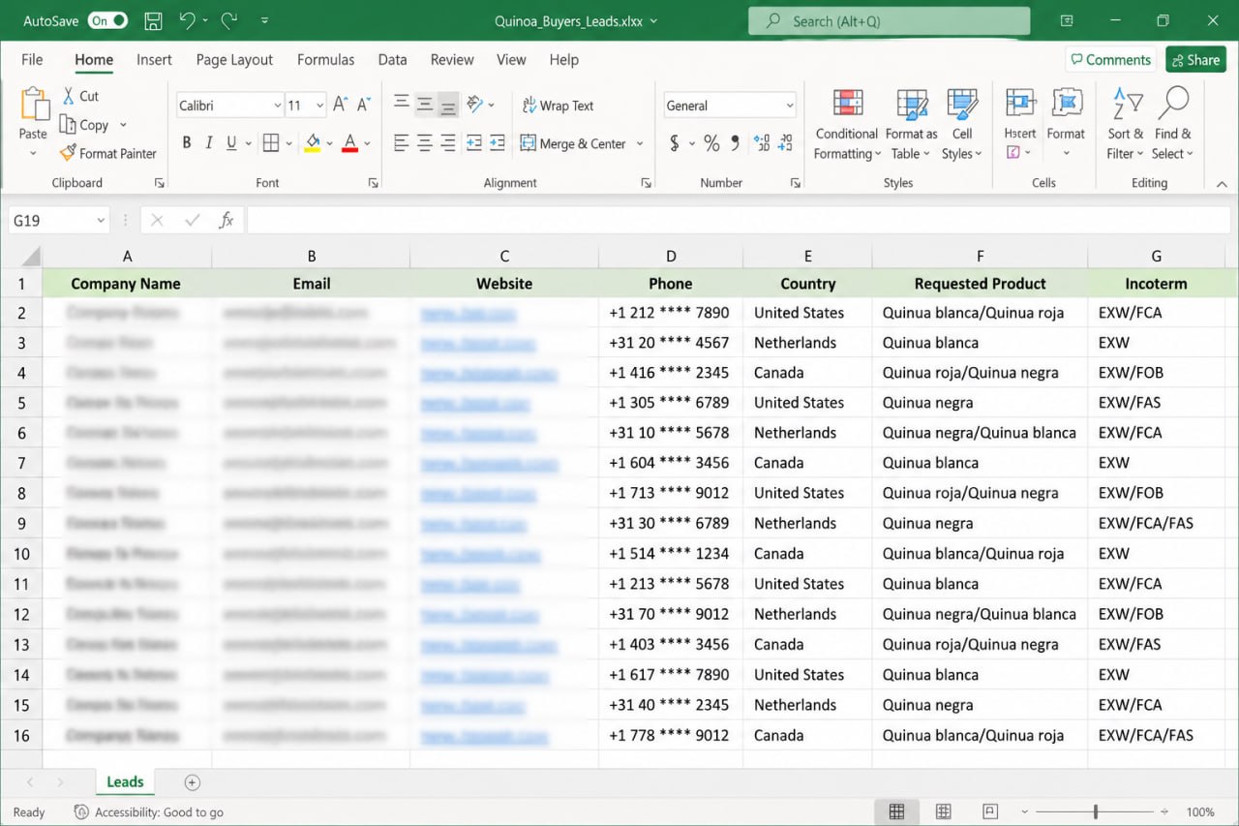Cut the selection with scissors icon
The height and width of the screenshot is (826, 1239).
69,96
